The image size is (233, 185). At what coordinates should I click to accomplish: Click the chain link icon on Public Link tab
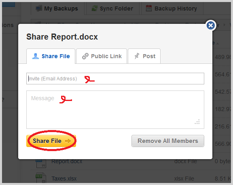click(x=85, y=56)
